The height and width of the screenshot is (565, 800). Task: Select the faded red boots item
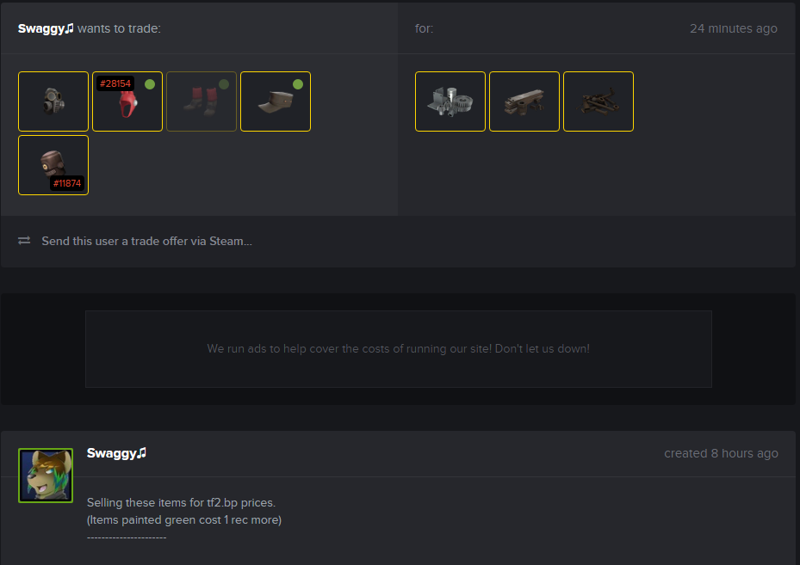(202, 101)
